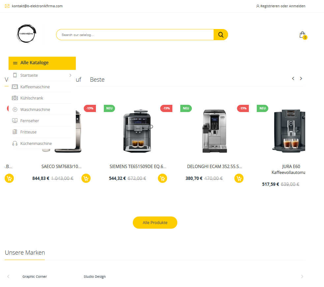Open SAECO SM7683/10... product title
Viewport: 324px width, 287px height.
pos(61,166)
